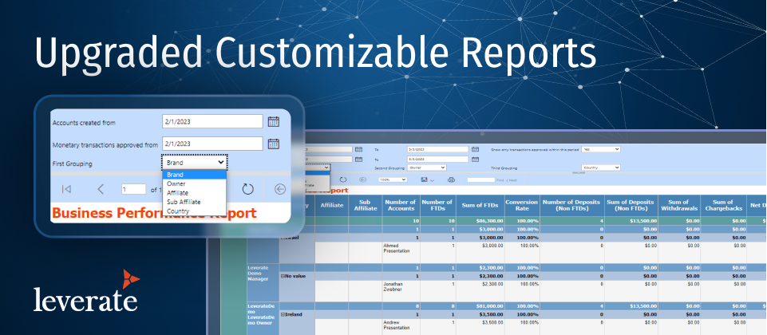Open calendar for Monetary transactions approved from
This screenshot has width=767, height=335.
coord(274,144)
